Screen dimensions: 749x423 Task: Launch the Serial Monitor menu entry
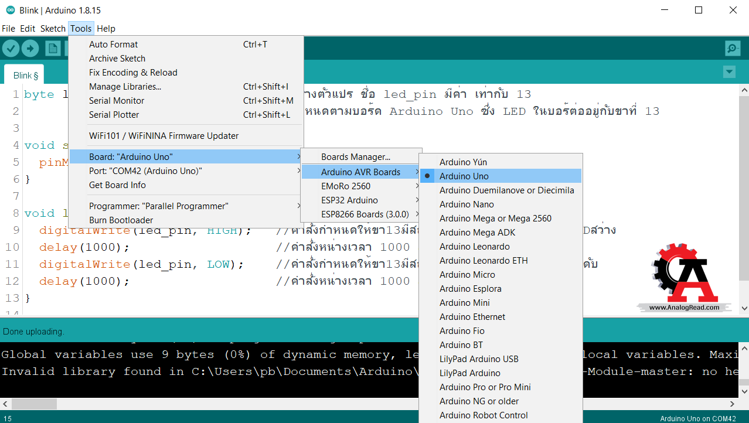pos(186,101)
